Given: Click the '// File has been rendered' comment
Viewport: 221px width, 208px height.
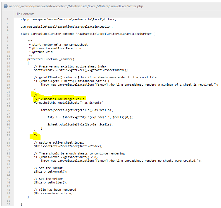Looking at the screenshot, I should [x=55, y=190].
